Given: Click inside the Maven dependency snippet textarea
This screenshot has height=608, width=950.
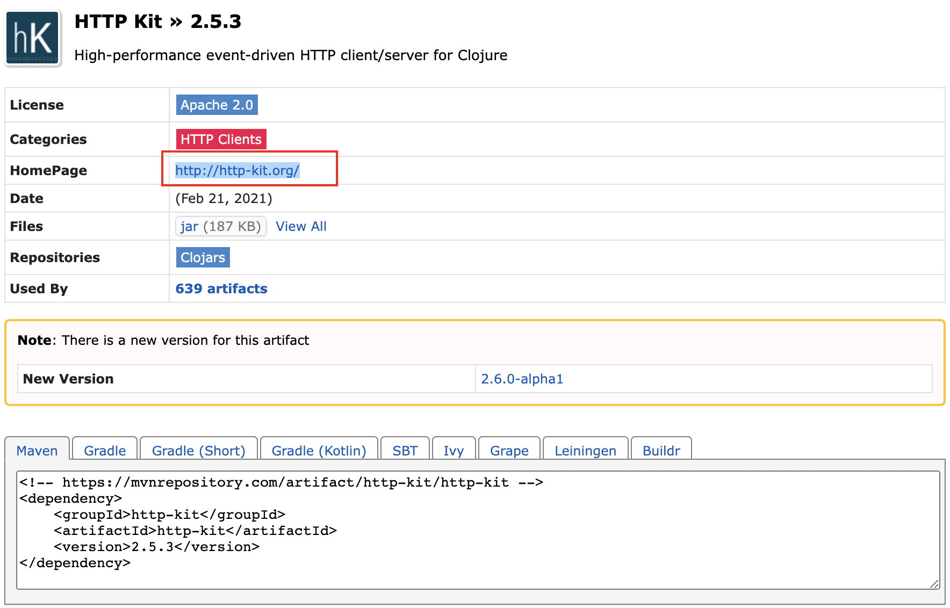Looking at the screenshot, I should (x=478, y=530).
